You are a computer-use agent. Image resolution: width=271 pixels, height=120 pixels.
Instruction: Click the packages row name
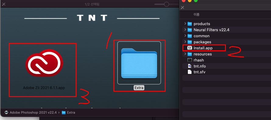(x=202, y=42)
